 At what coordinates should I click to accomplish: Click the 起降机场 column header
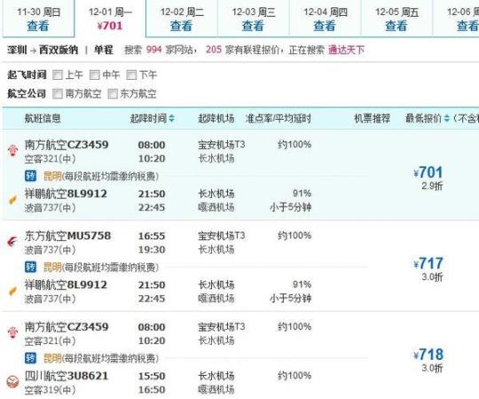(x=216, y=119)
